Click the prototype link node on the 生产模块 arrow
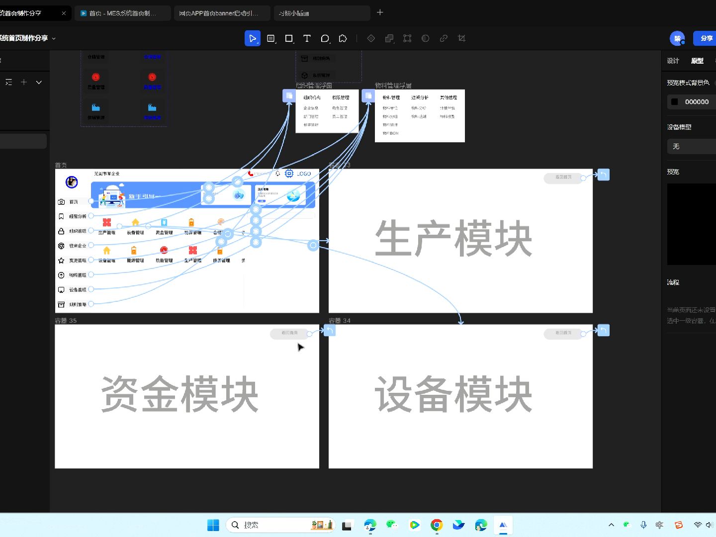 tap(313, 245)
